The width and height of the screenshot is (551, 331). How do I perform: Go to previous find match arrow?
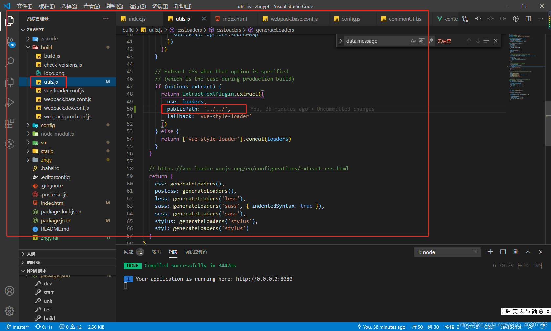point(469,41)
